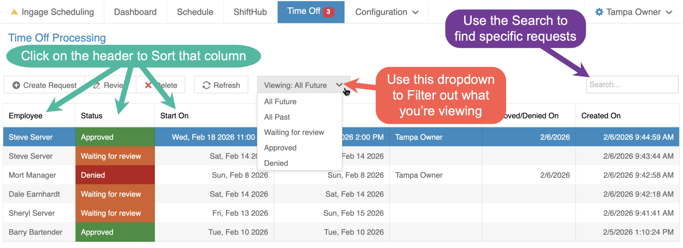Viewport: 683px width, 248px height.
Task: Switch to the ShiftHub tab
Action: click(250, 12)
